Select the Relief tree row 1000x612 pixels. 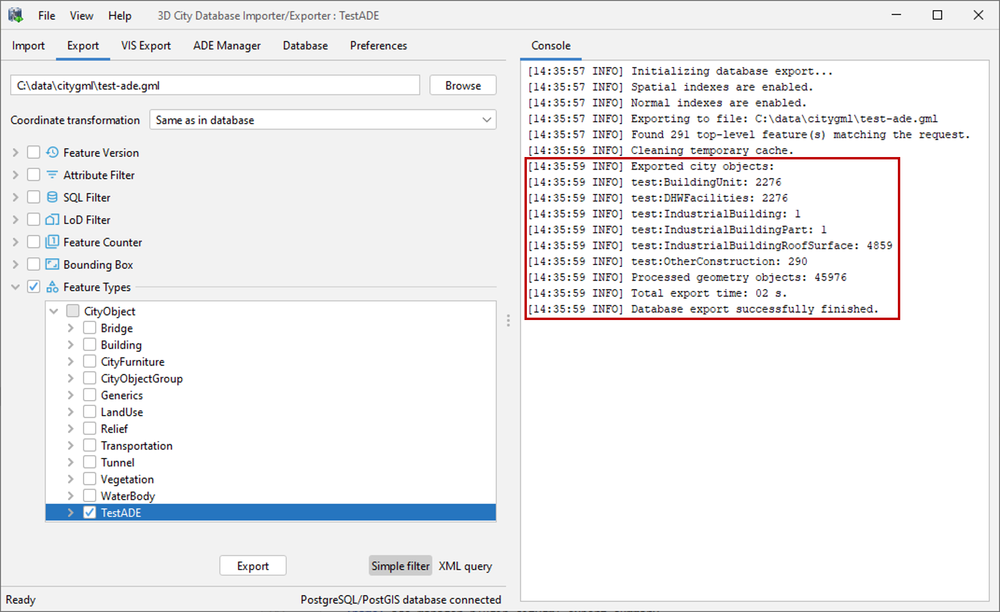(271, 429)
